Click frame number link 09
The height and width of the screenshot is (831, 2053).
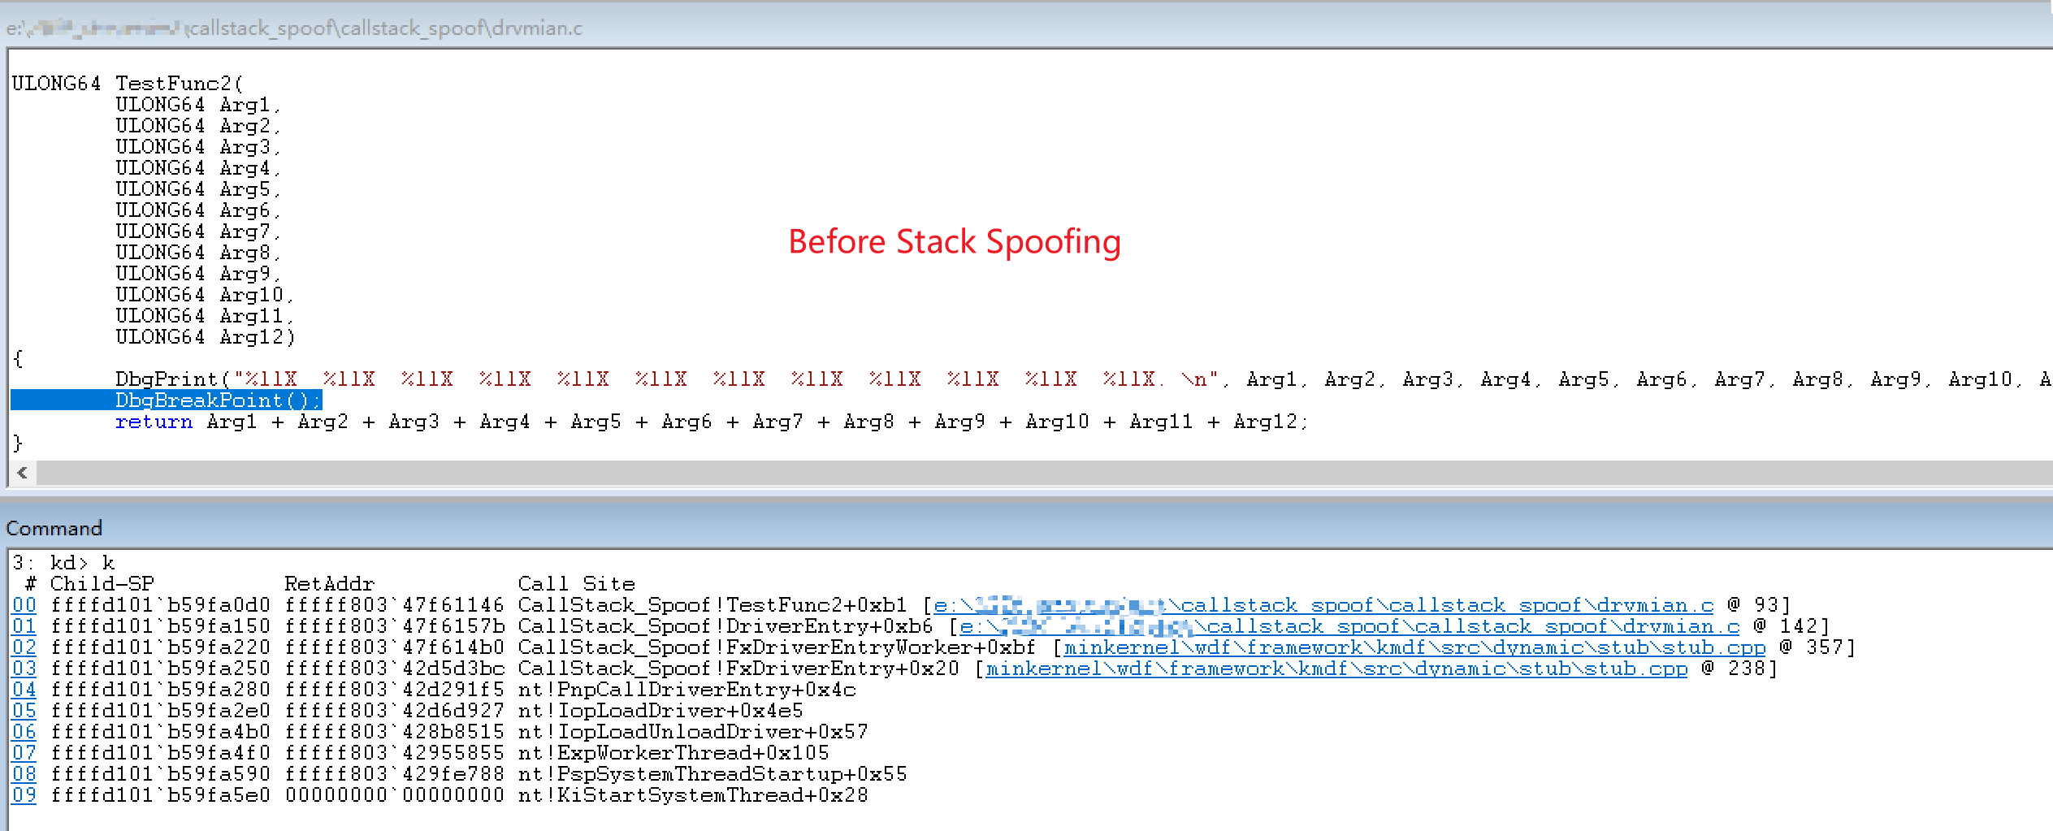[24, 795]
